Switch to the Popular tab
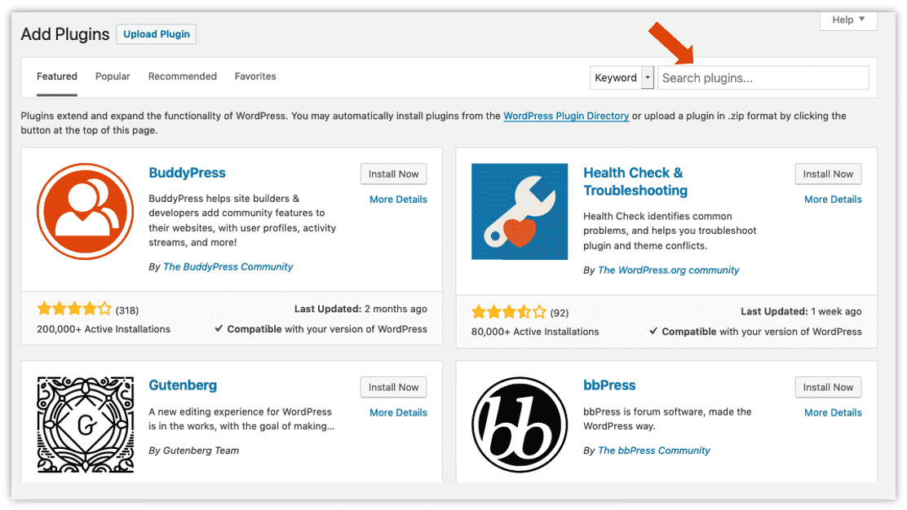 point(113,77)
